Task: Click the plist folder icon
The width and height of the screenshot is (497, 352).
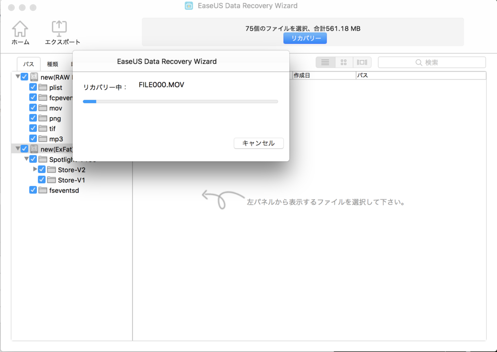Action: click(x=43, y=87)
